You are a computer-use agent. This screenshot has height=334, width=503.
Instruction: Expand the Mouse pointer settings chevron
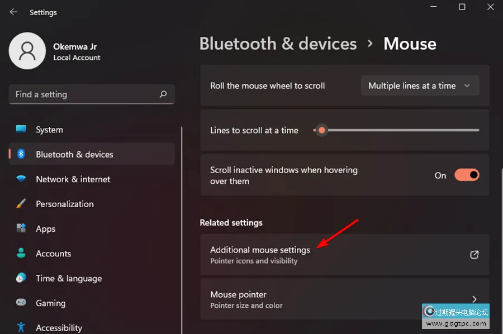474,299
